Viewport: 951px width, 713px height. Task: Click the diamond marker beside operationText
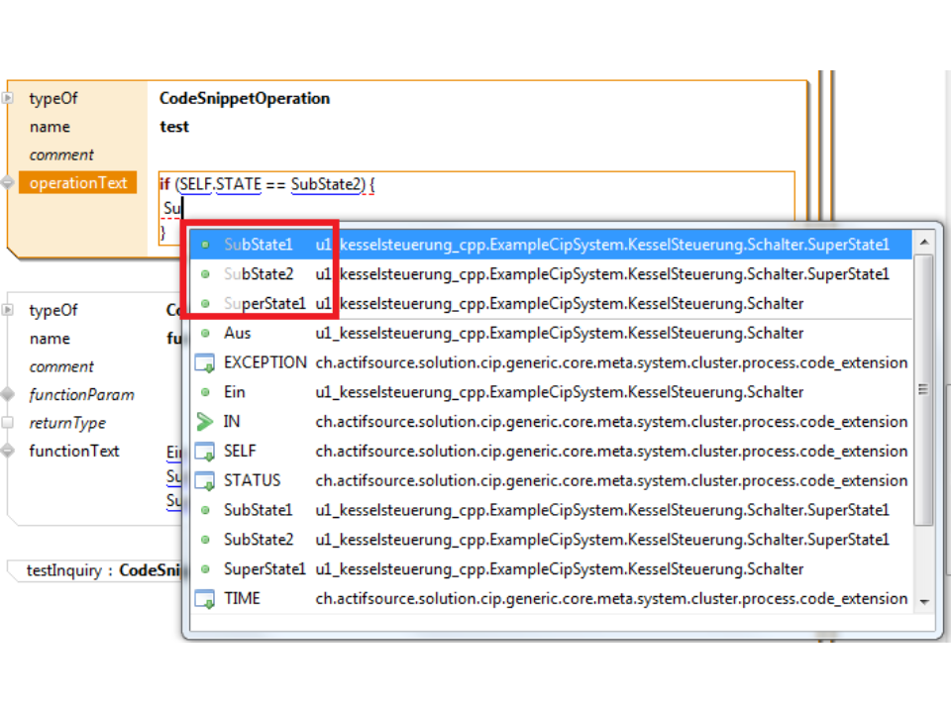(8, 183)
